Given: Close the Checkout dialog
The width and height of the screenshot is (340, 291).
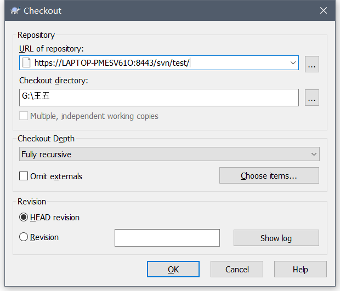Looking at the screenshot, I should (x=324, y=10).
